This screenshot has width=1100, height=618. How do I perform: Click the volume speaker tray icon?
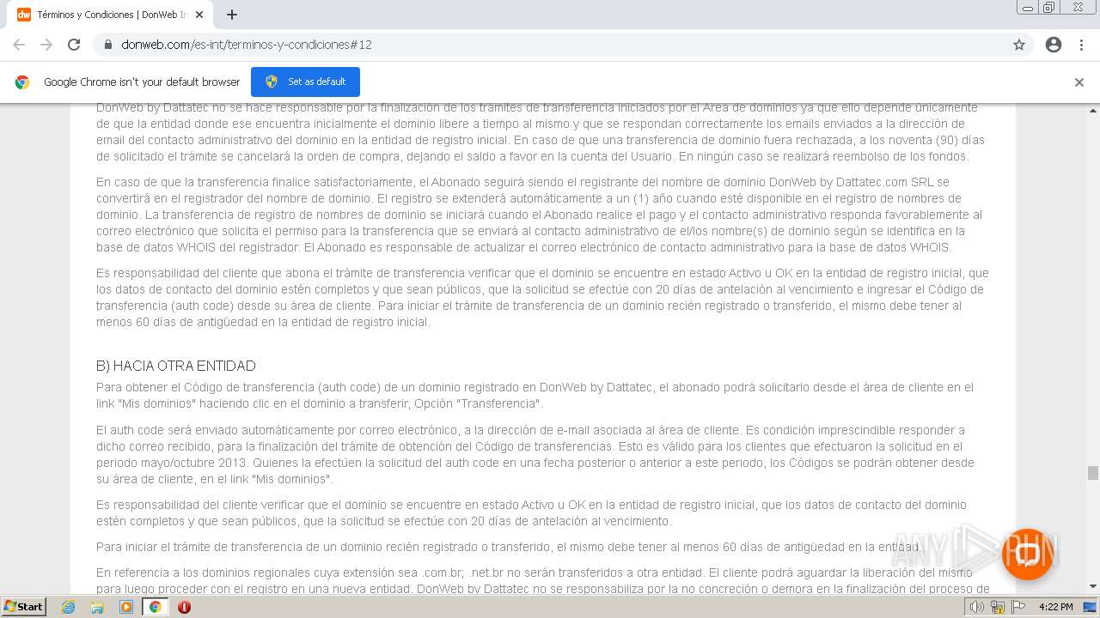pyautogui.click(x=977, y=607)
